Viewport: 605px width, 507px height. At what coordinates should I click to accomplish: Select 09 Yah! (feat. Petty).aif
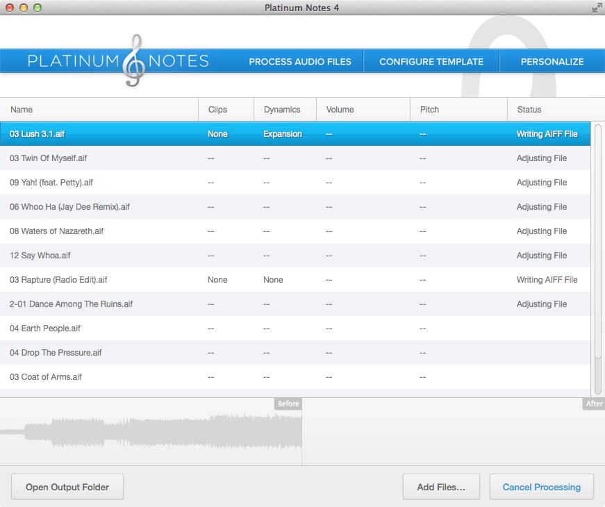tap(295, 183)
